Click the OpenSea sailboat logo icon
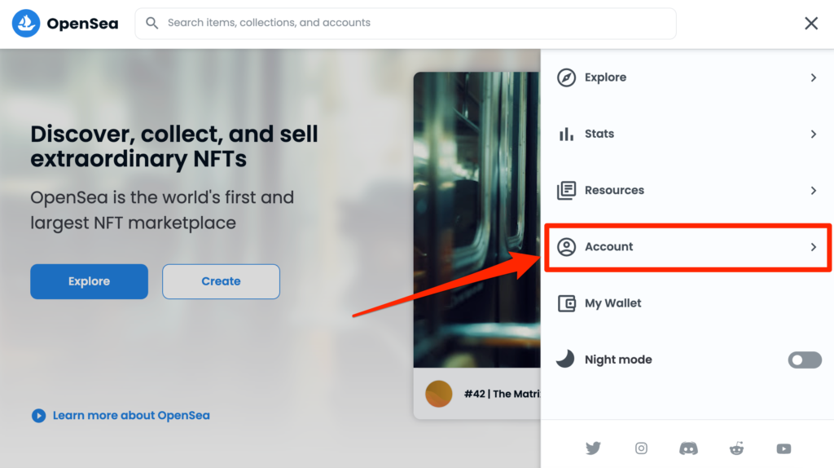 pos(25,24)
